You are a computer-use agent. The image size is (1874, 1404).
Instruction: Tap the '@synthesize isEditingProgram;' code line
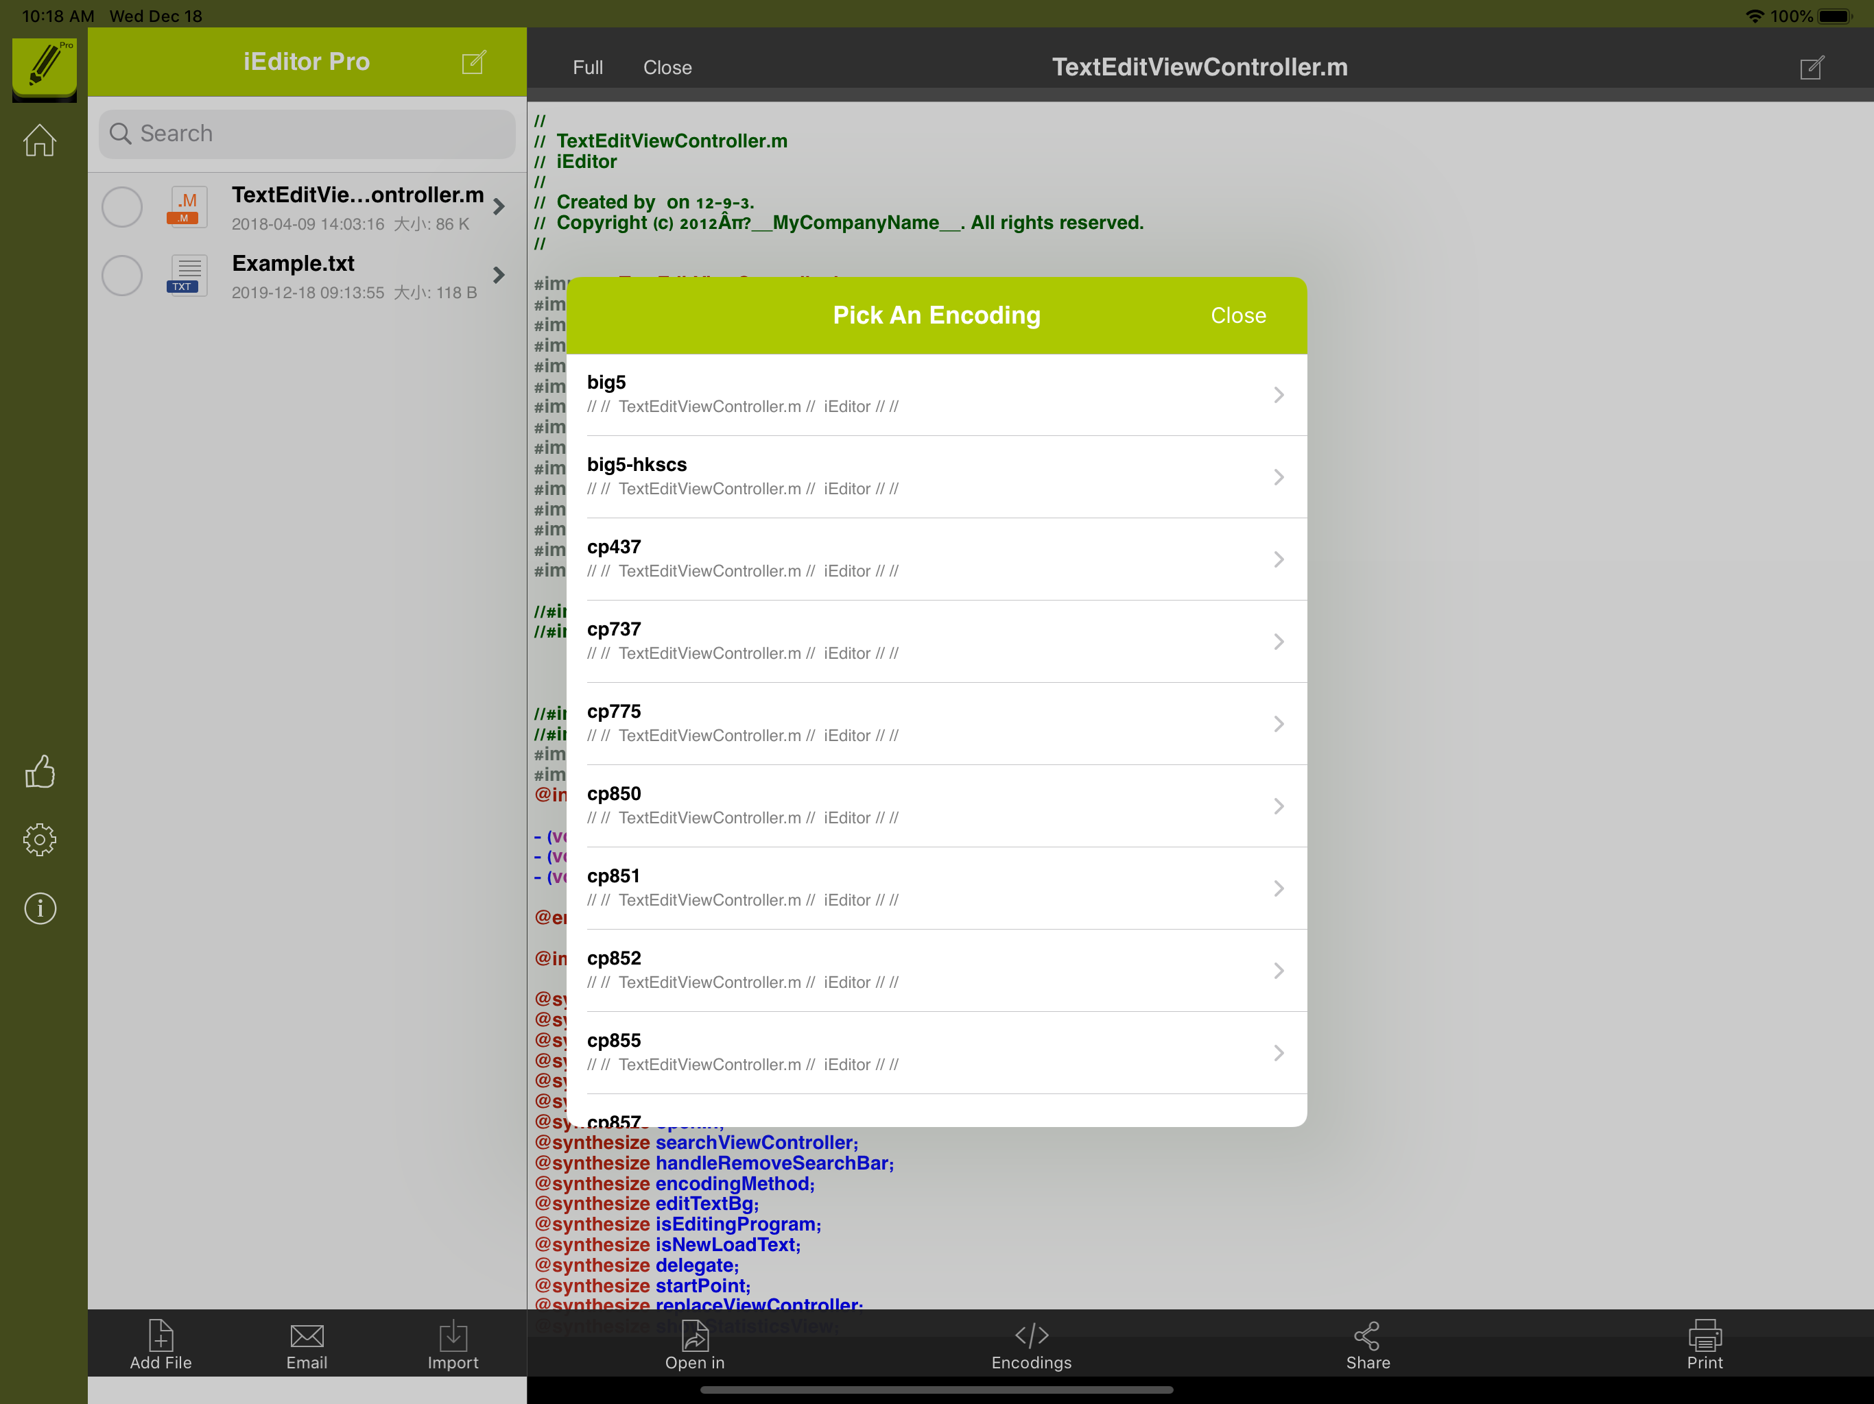678,1224
